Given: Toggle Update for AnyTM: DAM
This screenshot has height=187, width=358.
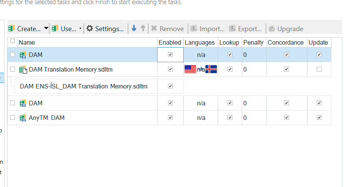Looking at the screenshot, I should pyautogui.click(x=319, y=118).
